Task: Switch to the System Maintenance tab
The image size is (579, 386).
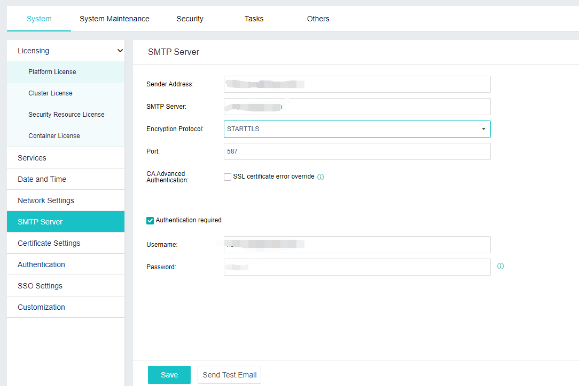Action: (114, 19)
